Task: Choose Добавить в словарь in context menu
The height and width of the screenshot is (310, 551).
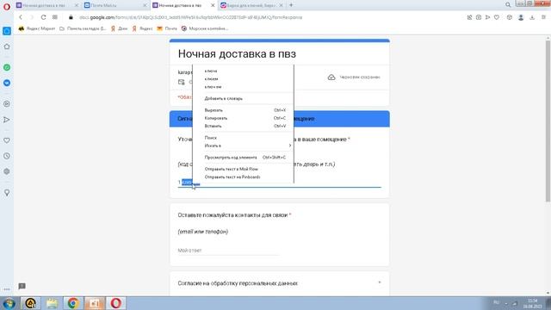Action: pos(243,98)
